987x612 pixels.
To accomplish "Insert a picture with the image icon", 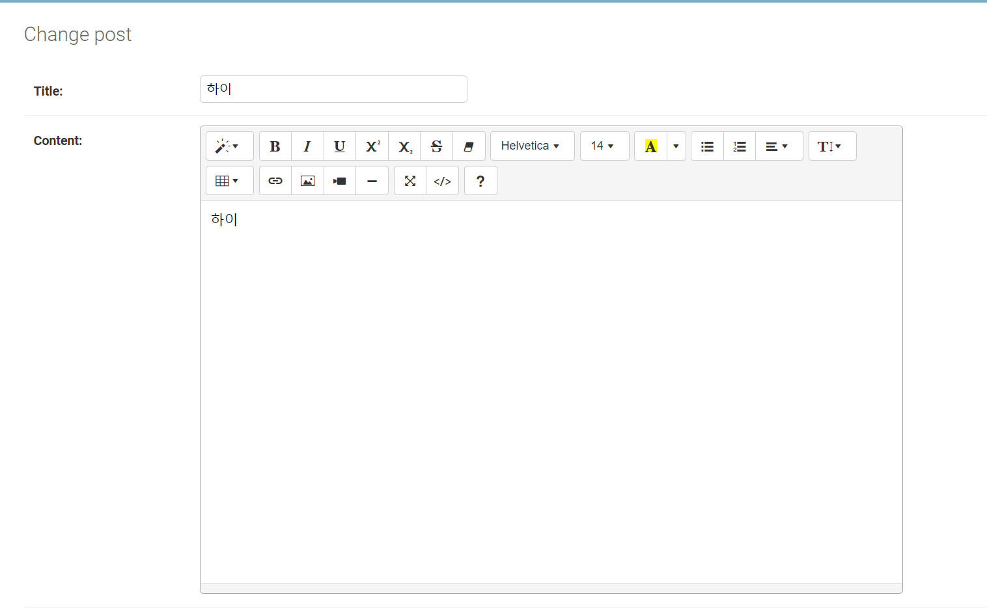I will pyautogui.click(x=307, y=181).
